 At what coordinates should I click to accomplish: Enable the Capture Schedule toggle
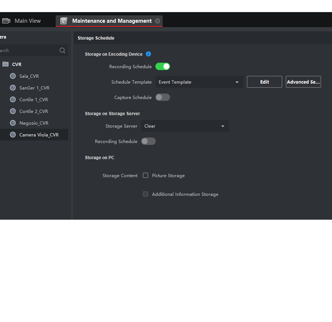point(163,98)
